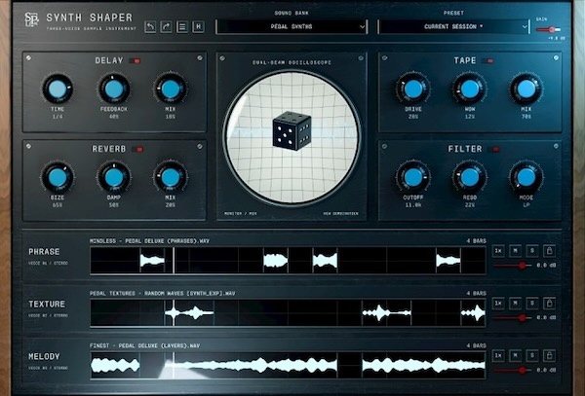
Task: Click the TEXTURE voice label
Action: (x=47, y=305)
